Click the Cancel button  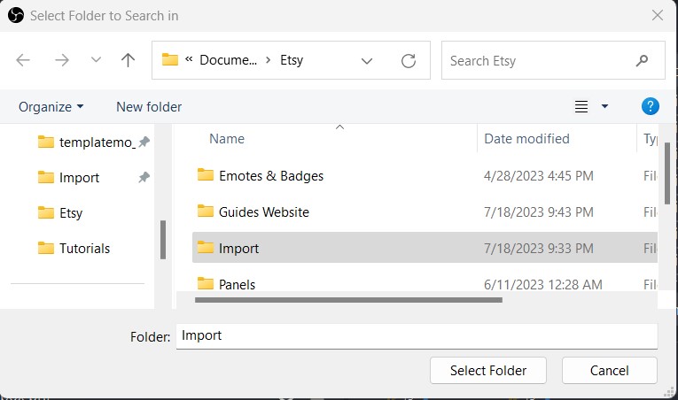609,370
